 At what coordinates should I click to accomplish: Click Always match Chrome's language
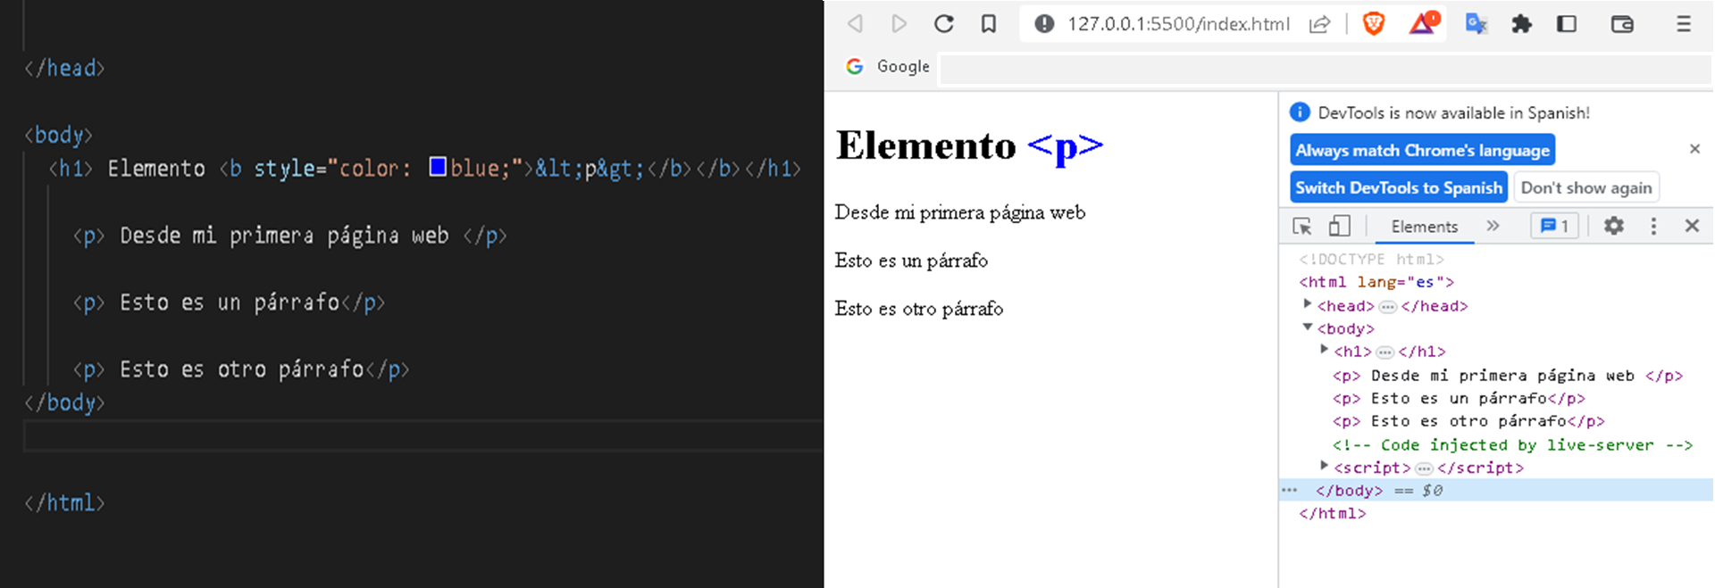[1422, 150]
